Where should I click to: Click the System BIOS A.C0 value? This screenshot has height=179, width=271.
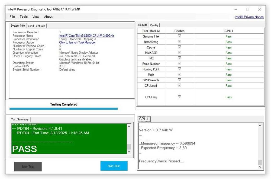(x=62, y=66)
